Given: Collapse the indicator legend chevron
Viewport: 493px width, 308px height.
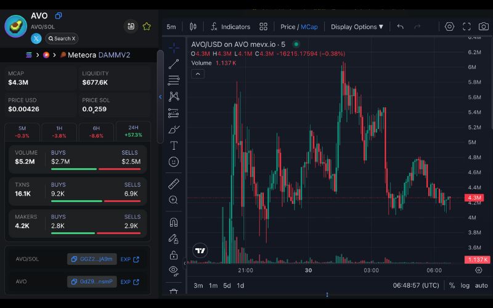Looking at the screenshot, I should [198, 74].
